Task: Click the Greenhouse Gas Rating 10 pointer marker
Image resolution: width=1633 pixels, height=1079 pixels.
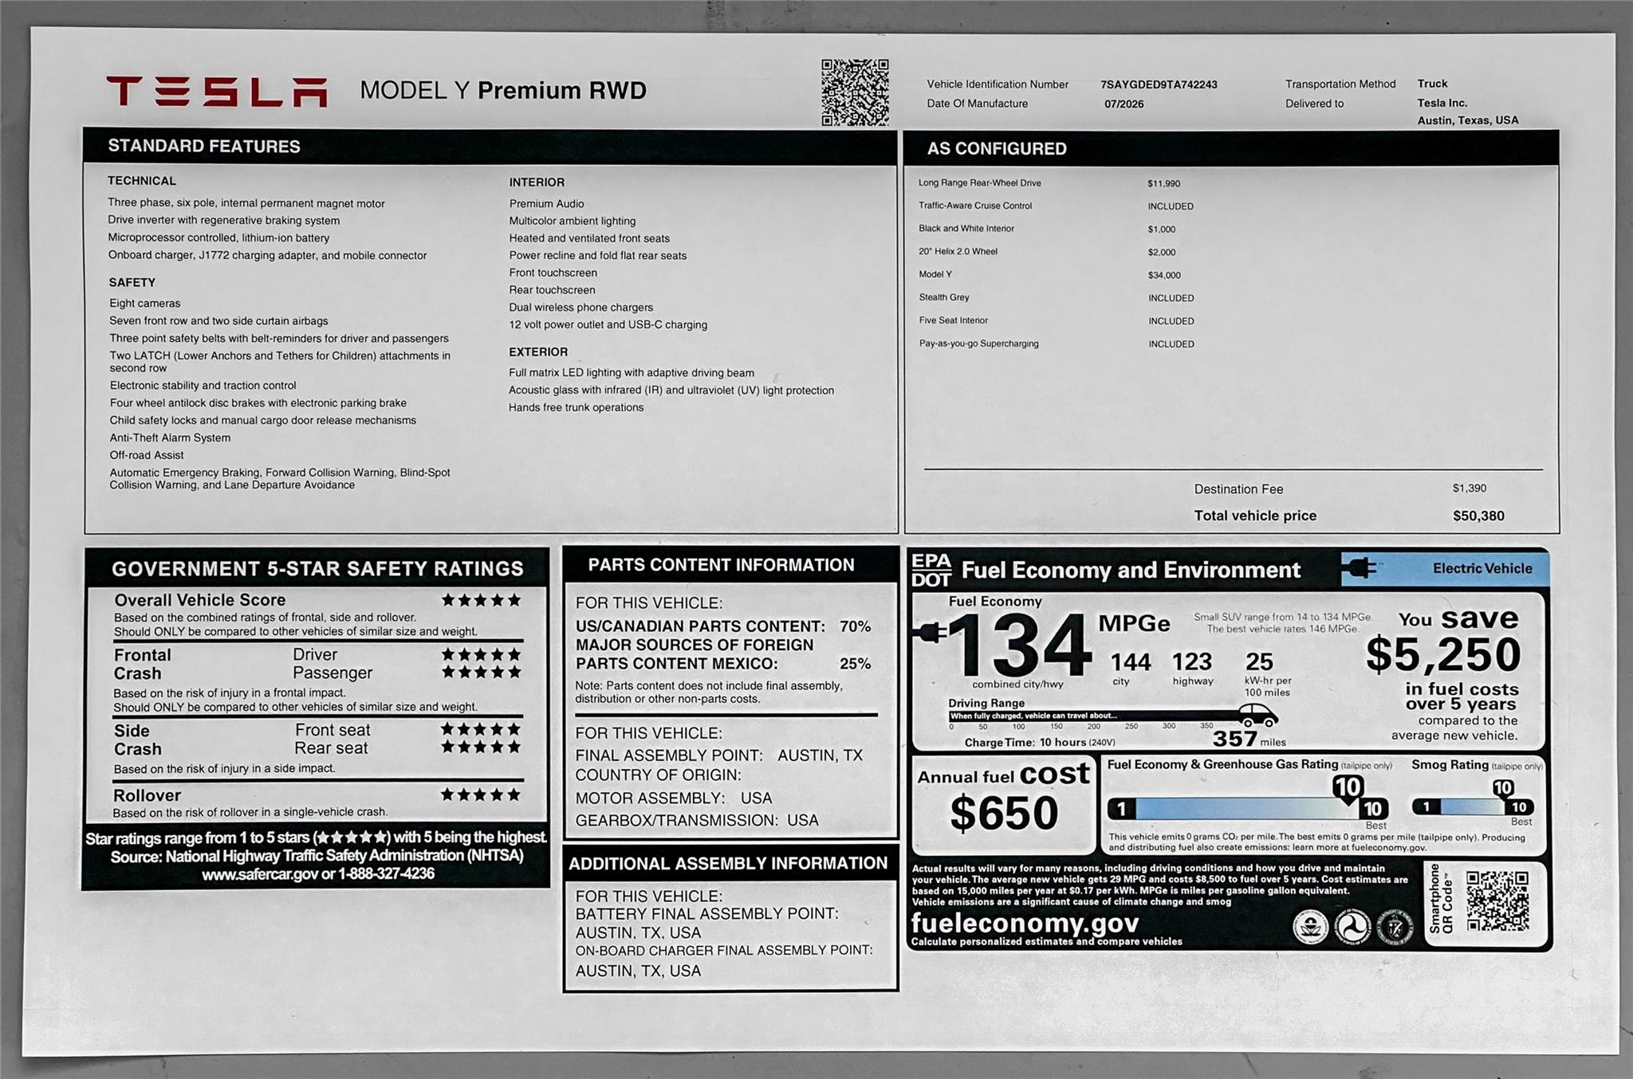Action: click(1348, 787)
